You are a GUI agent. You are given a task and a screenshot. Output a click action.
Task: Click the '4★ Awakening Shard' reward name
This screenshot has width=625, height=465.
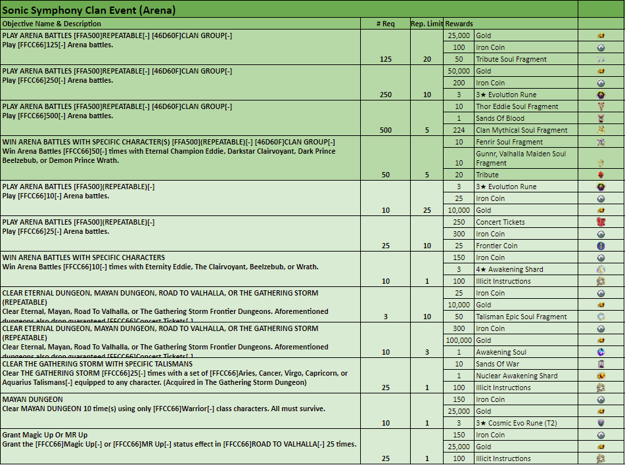(x=509, y=269)
